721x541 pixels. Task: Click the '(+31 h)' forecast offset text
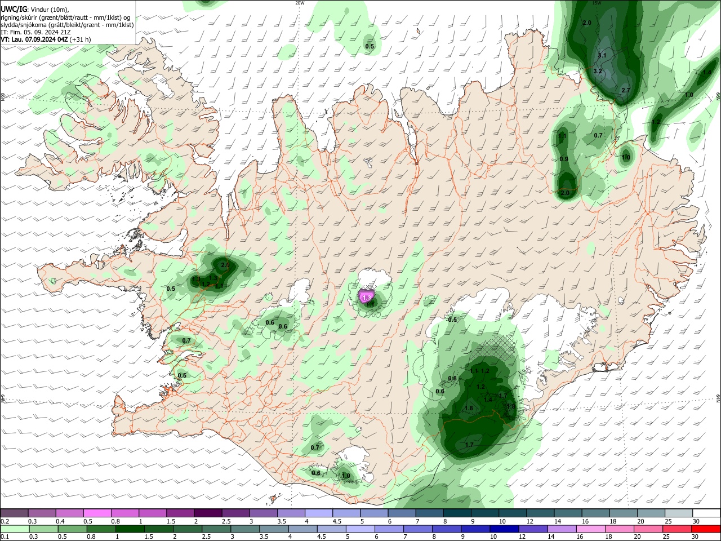click(x=81, y=39)
